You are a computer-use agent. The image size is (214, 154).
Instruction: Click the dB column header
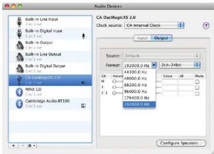(x=186, y=76)
